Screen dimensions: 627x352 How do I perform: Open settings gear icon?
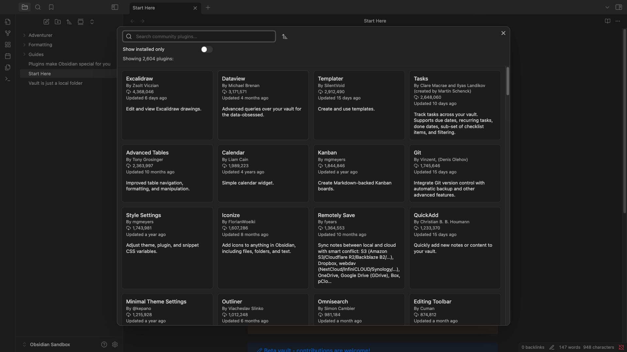coord(115,345)
